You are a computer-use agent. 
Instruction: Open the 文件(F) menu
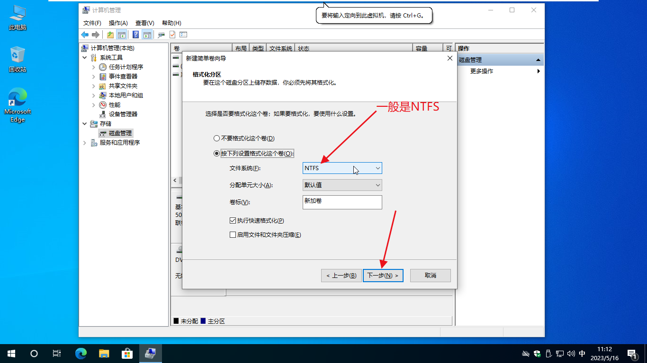click(x=92, y=23)
